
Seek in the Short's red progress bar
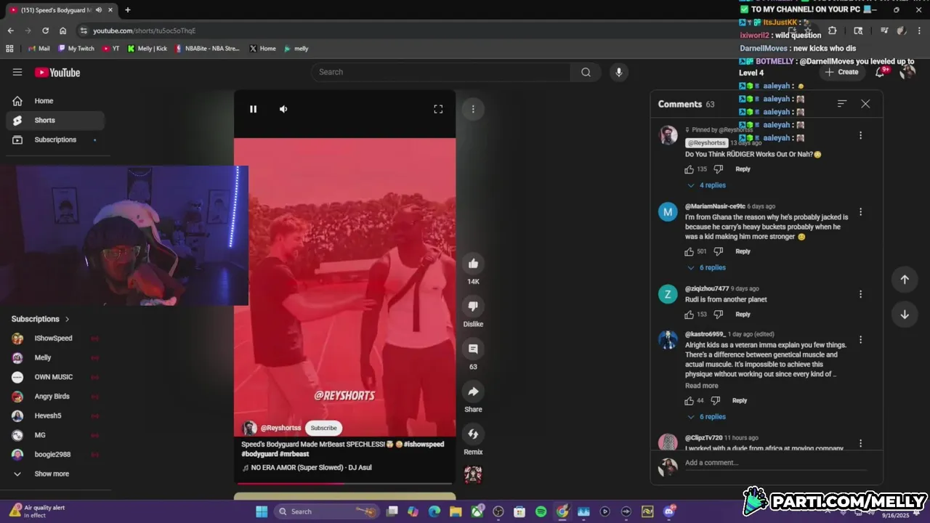344,483
